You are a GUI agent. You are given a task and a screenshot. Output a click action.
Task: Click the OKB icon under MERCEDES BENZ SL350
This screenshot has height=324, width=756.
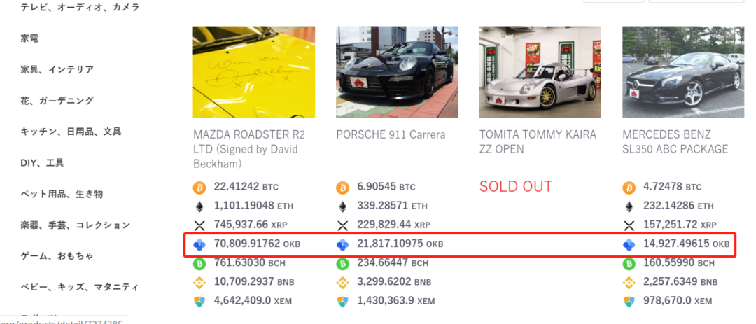point(629,245)
